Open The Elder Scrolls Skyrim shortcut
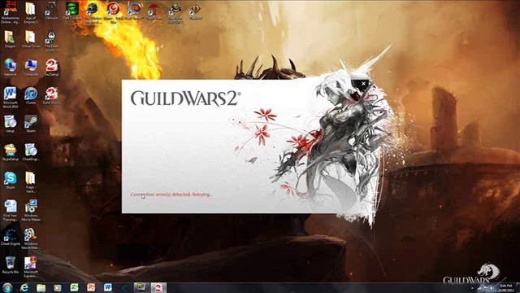This screenshot has width=520, height=293. (x=51, y=41)
